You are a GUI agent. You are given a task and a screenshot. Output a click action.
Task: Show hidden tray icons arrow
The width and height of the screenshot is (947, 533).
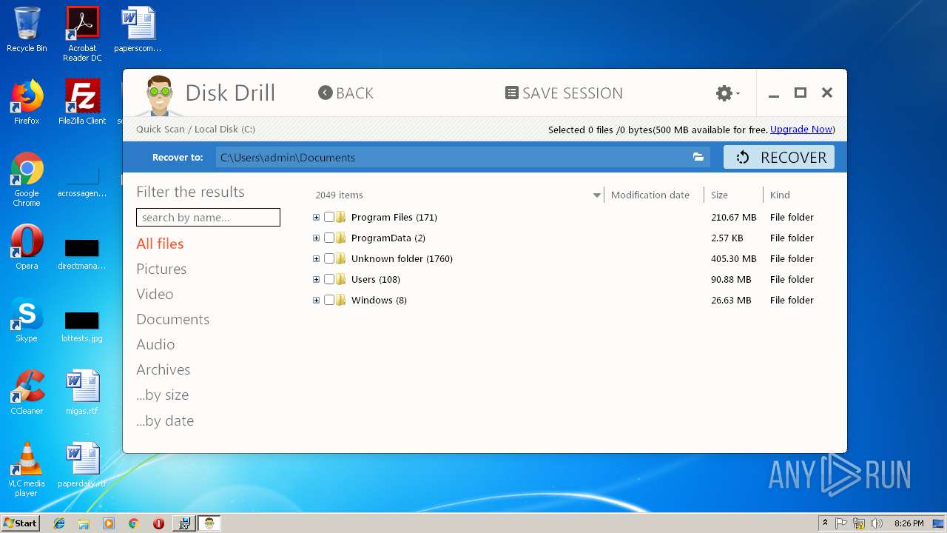(x=825, y=523)
